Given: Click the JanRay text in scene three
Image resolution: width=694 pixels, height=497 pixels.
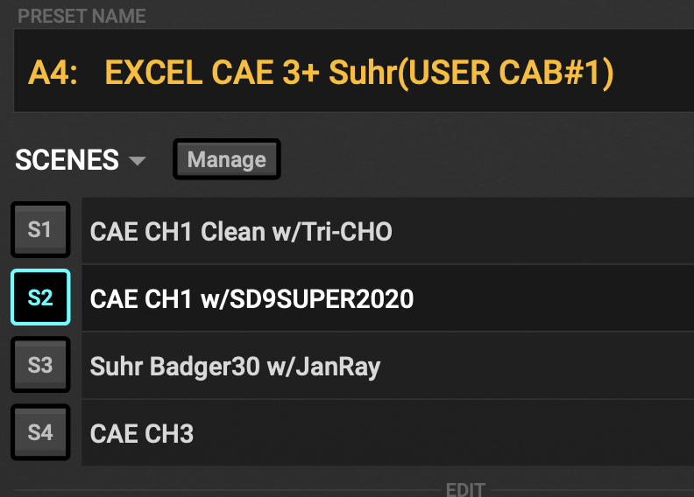Looking at the screenshot, I should [x=337, y=367].
